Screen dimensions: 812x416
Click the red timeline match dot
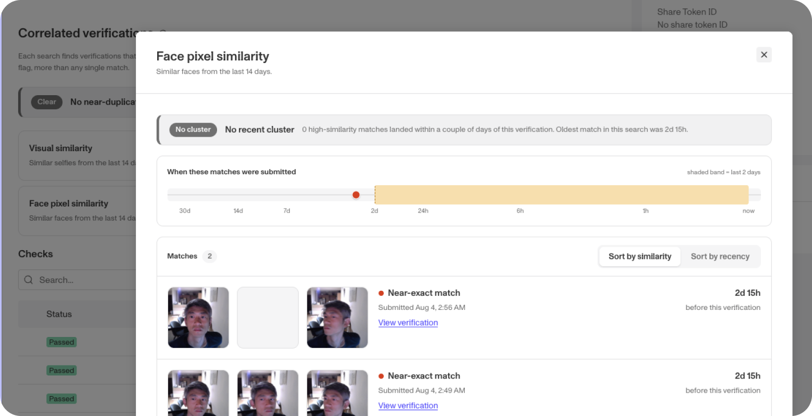click(356, 195)
